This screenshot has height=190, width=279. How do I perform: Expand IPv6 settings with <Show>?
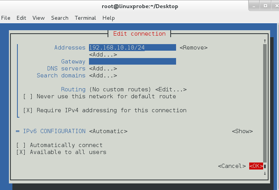242,131
